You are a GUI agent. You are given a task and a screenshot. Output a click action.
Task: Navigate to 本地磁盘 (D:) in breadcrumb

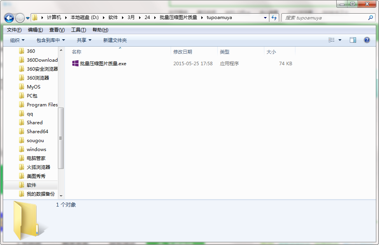85,17
